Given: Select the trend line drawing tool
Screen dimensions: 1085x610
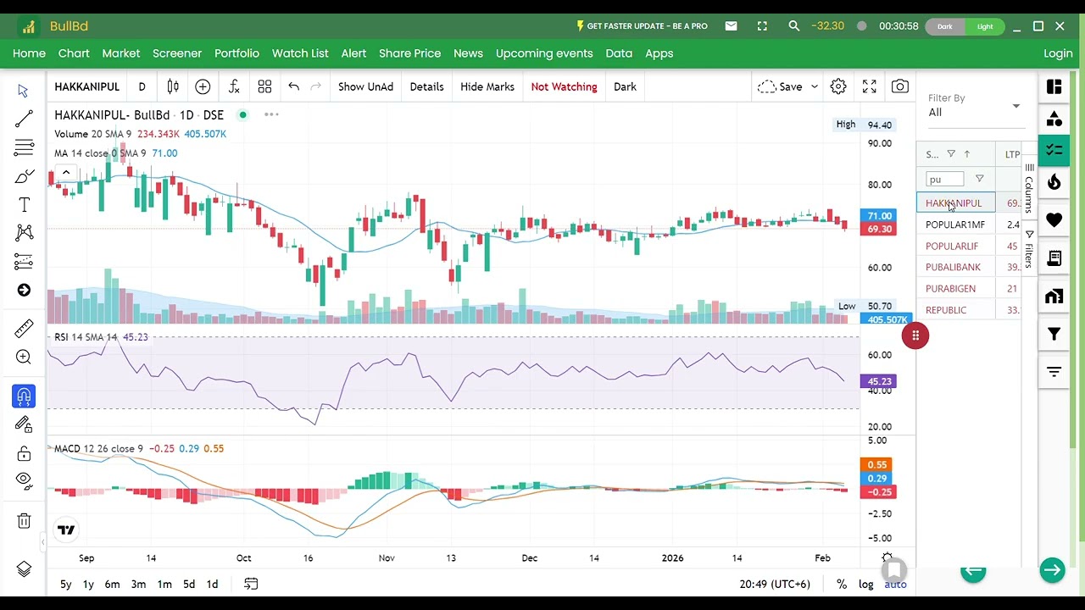Looking at the screenshot, I should [x=24, y=119].
